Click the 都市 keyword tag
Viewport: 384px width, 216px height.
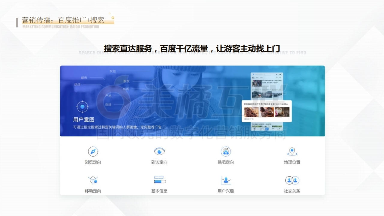(x=84, y=78)
